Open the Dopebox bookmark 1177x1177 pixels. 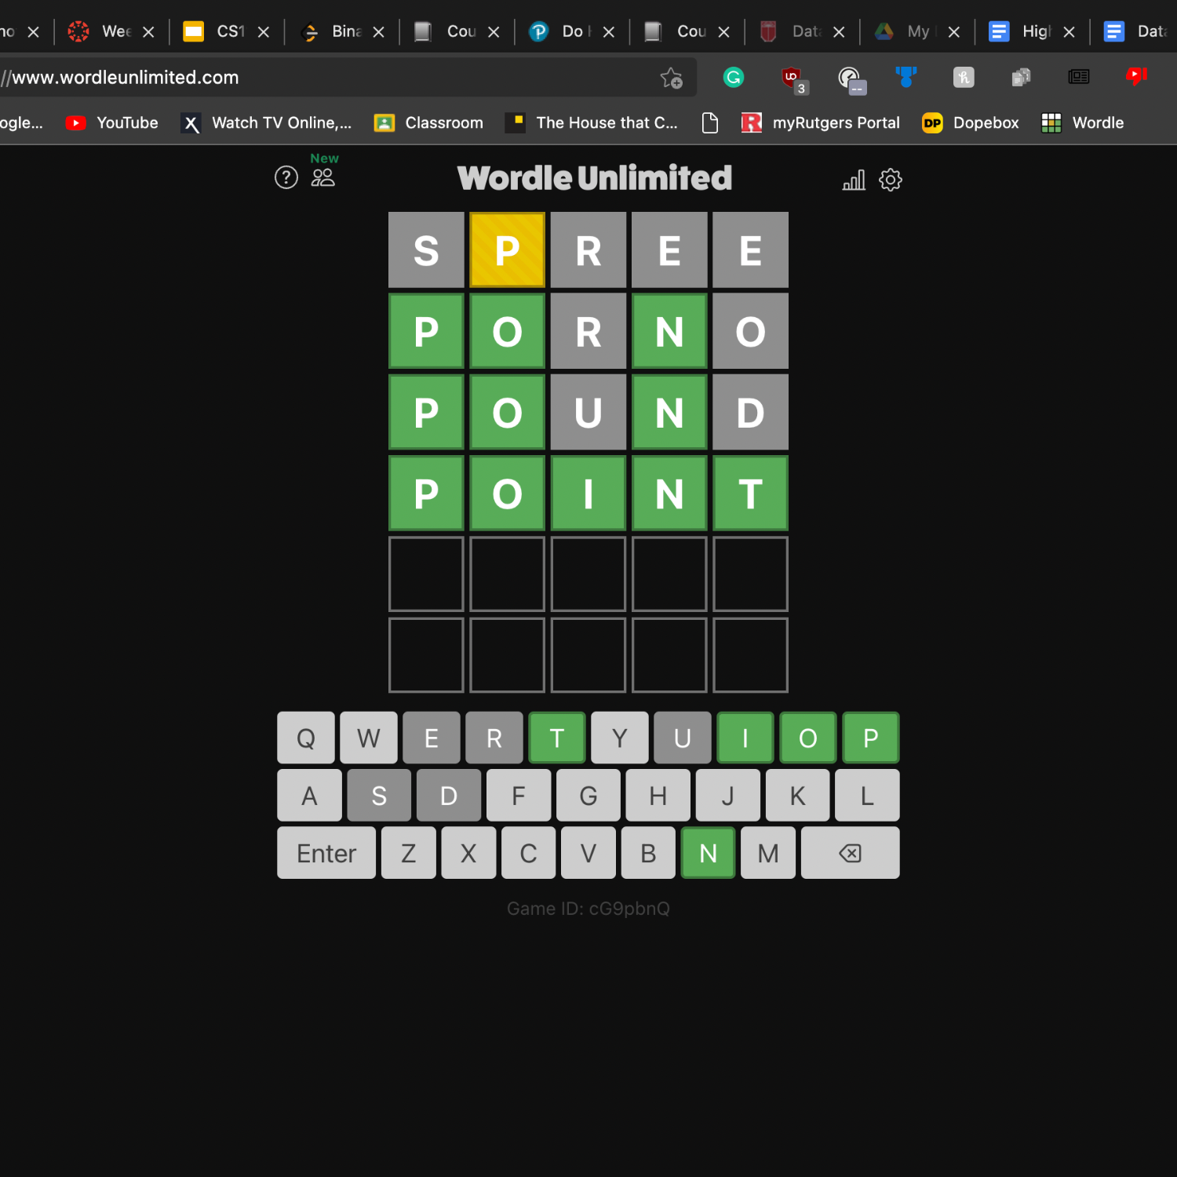971,123
